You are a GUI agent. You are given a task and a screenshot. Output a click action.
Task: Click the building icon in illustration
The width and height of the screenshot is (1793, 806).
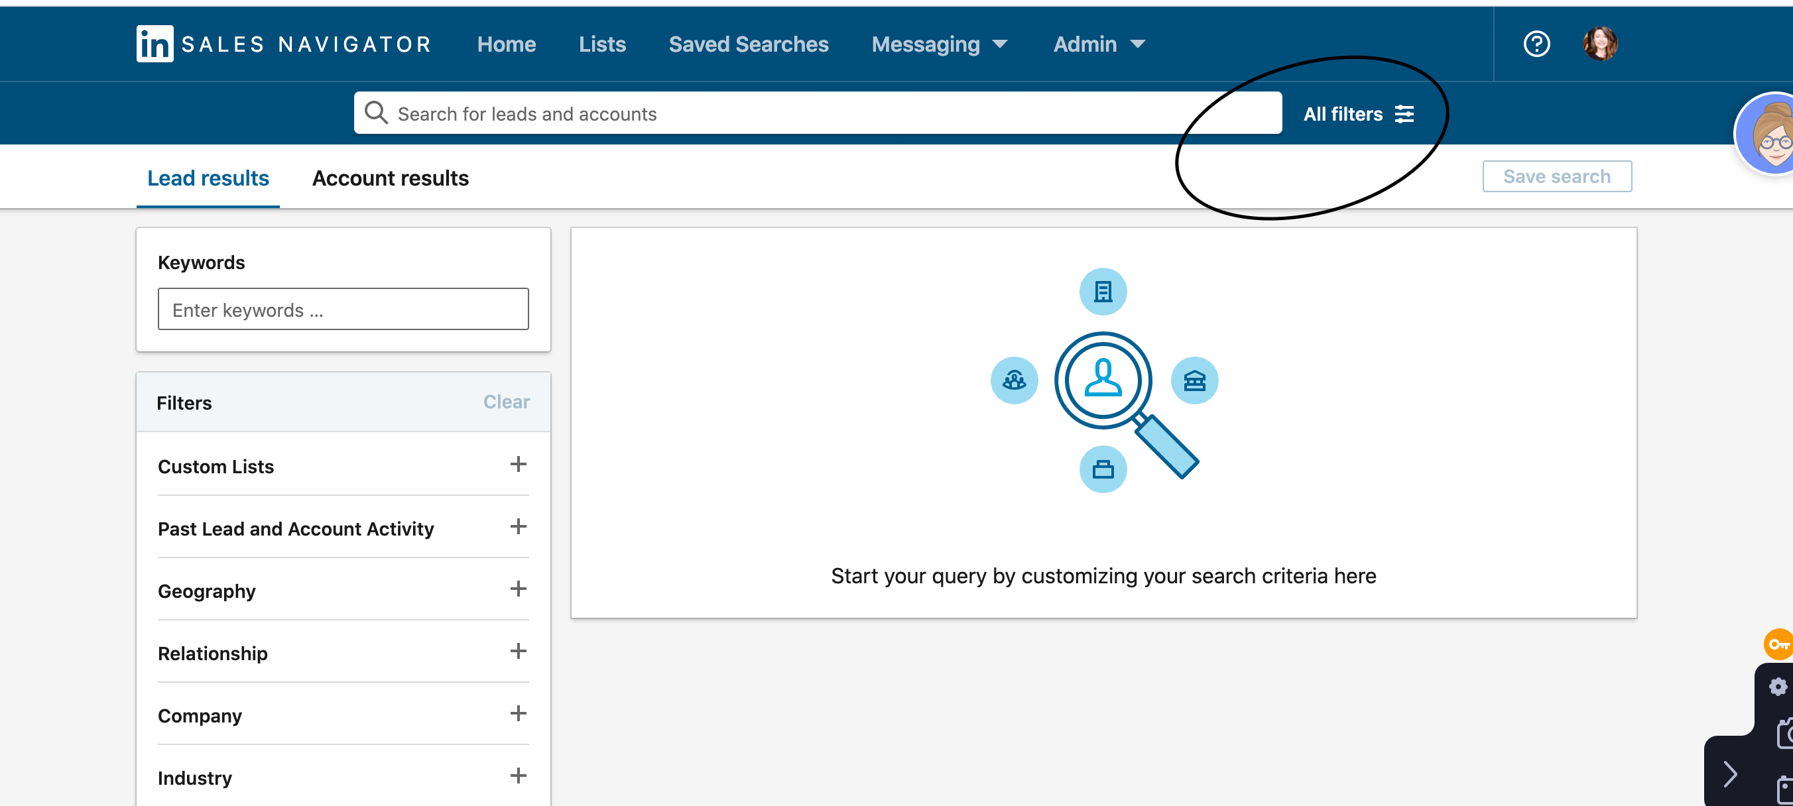1103,292
